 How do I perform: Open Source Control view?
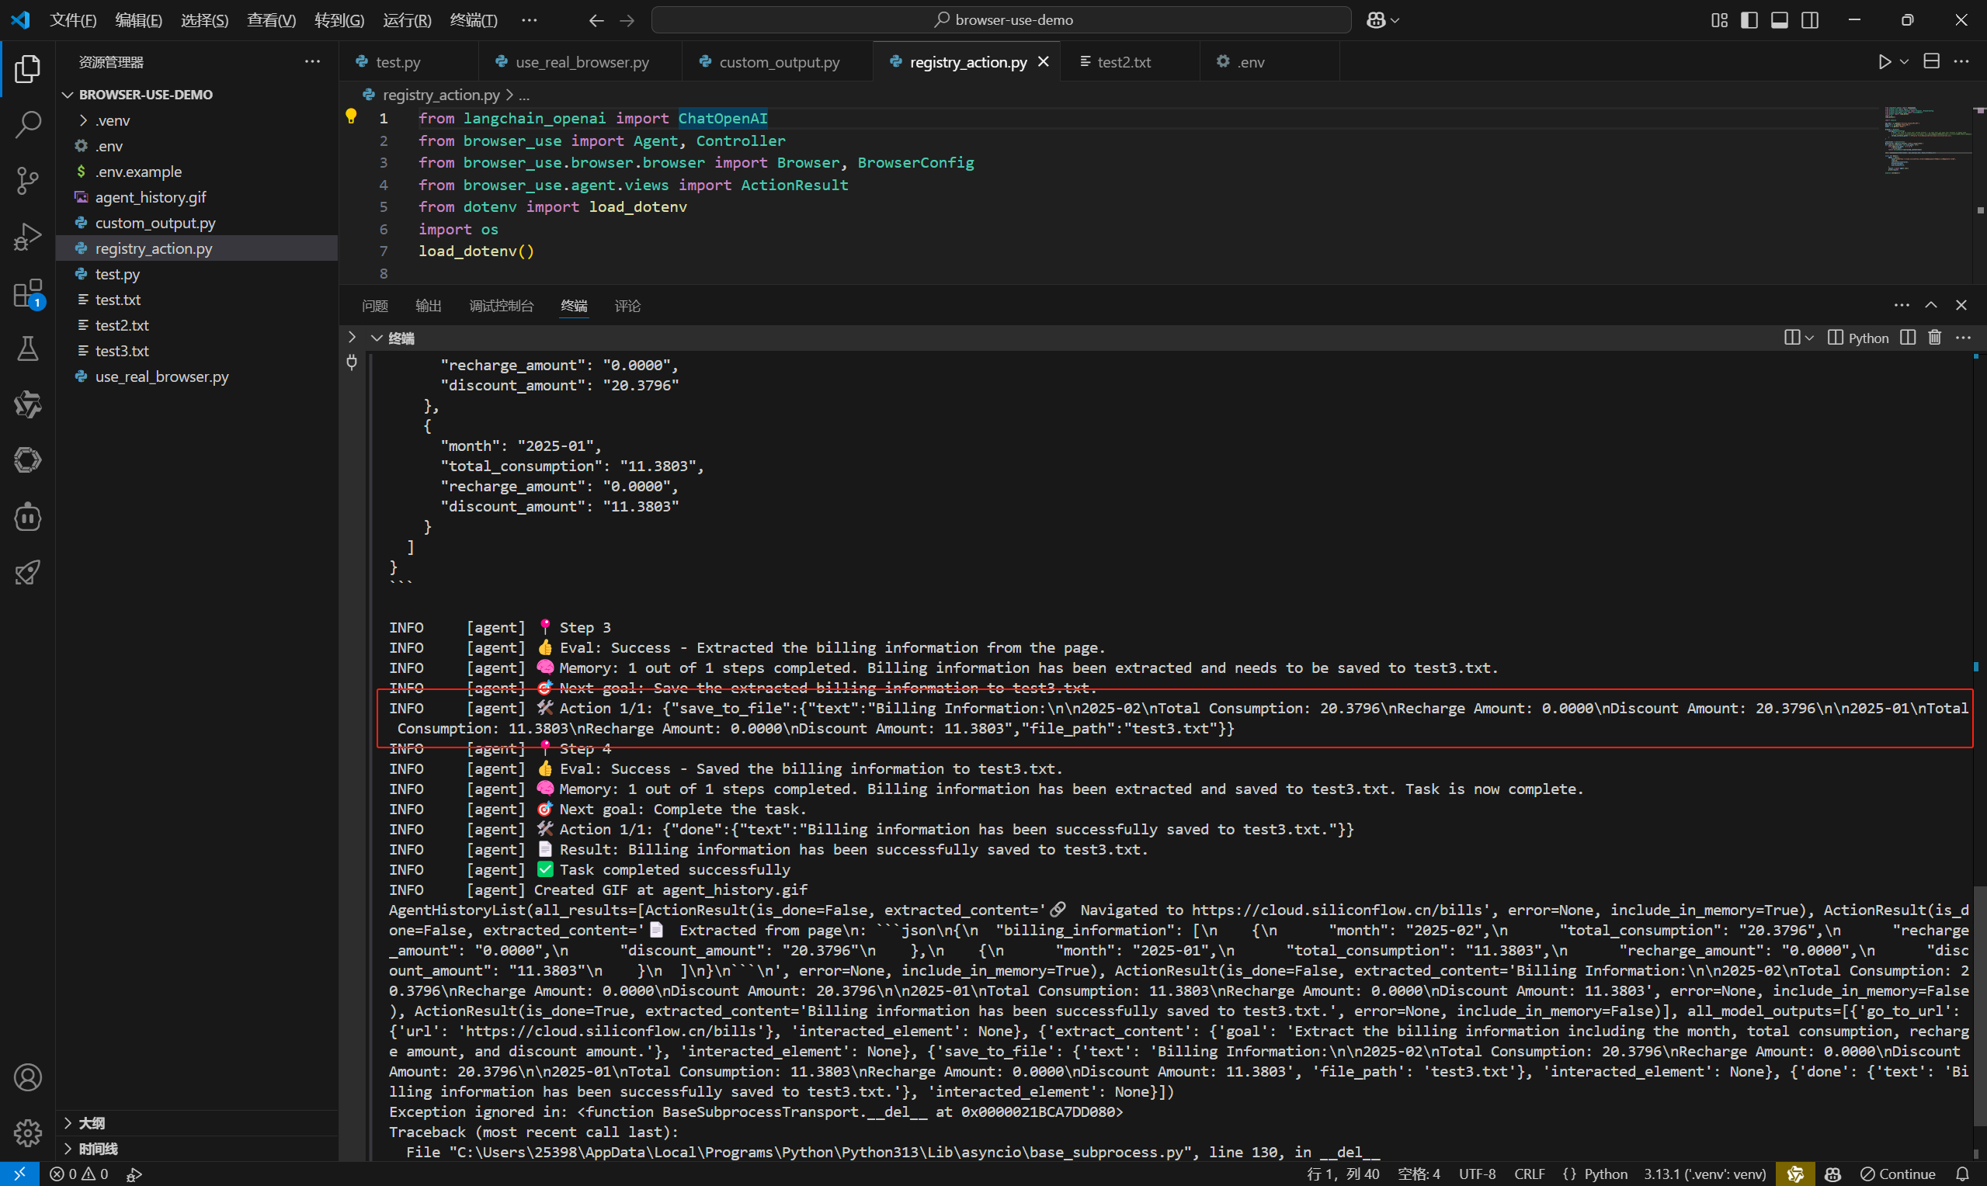(28, 181)
